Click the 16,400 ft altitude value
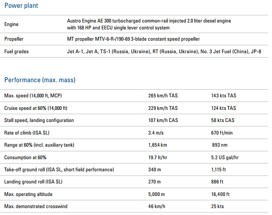Viewport: 272px width, 215px height. (x=220, y=194)
